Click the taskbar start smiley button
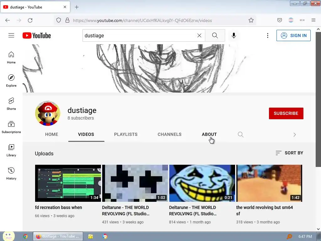321x241 pixels. pyautogui.click(x=8, y=236)
